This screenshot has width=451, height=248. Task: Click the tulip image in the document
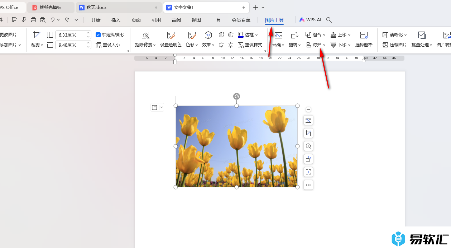click(236, 146)
